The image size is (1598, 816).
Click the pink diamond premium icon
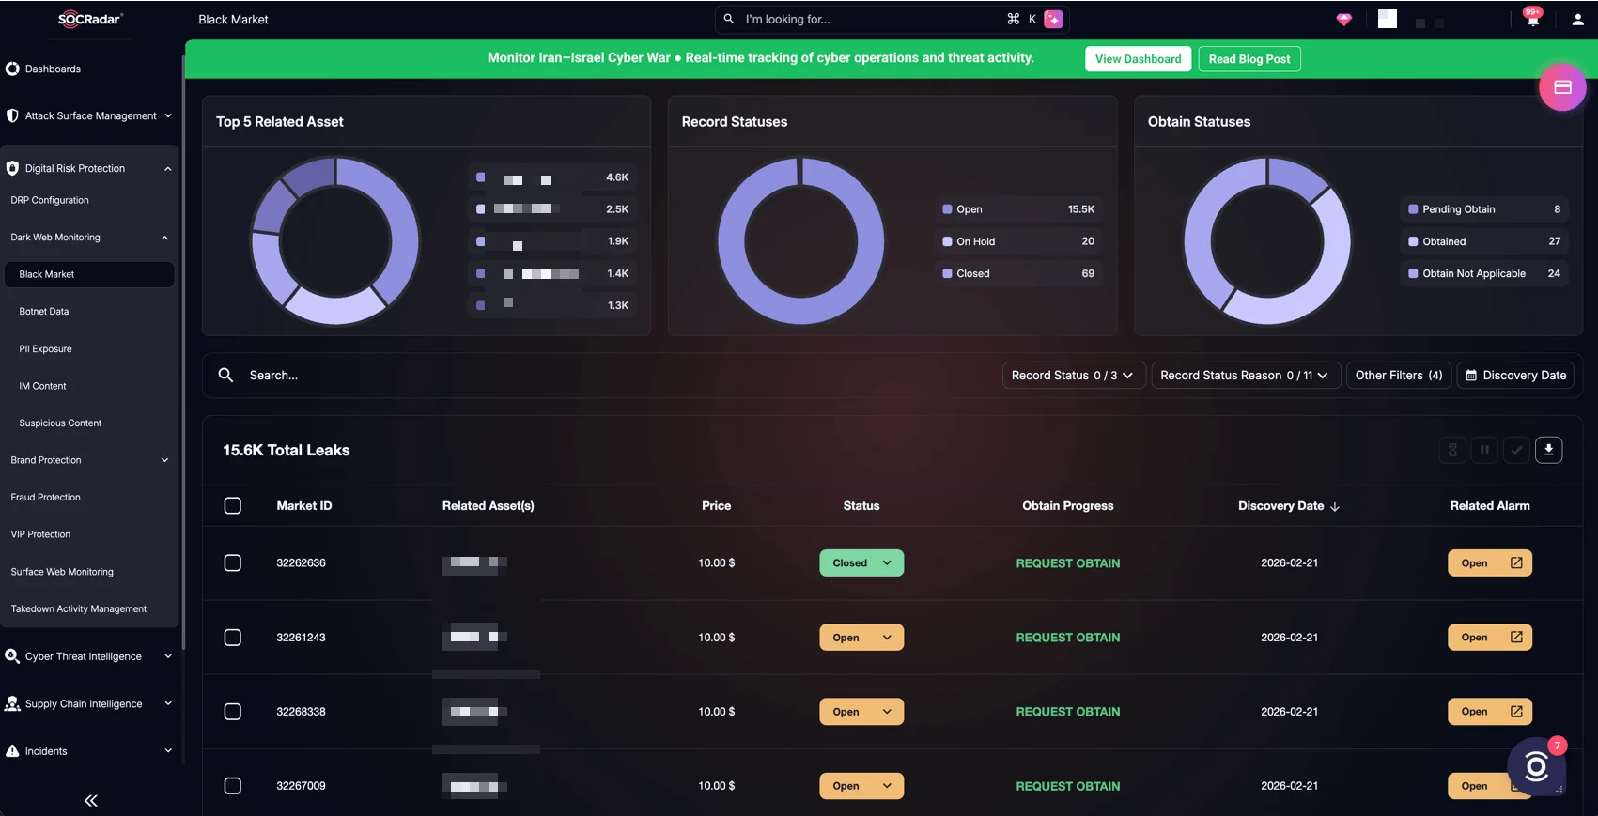point(1344,20)
